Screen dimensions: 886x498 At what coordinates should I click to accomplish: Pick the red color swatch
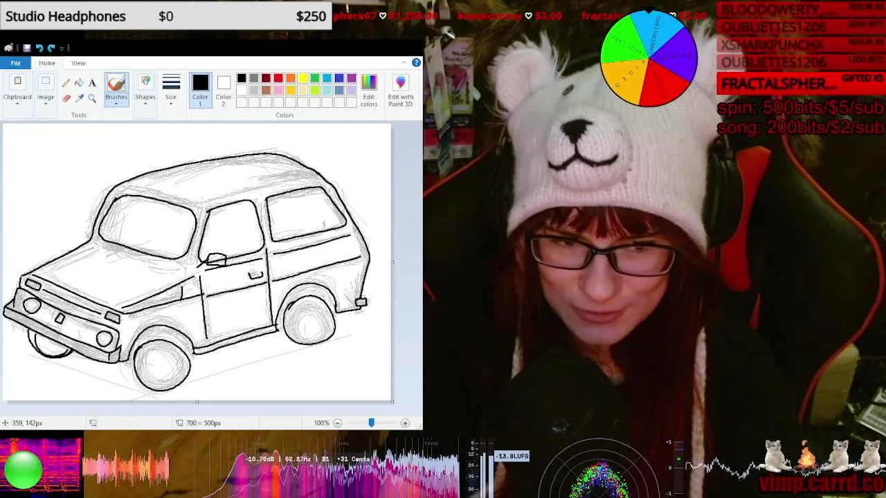point(278,78)
